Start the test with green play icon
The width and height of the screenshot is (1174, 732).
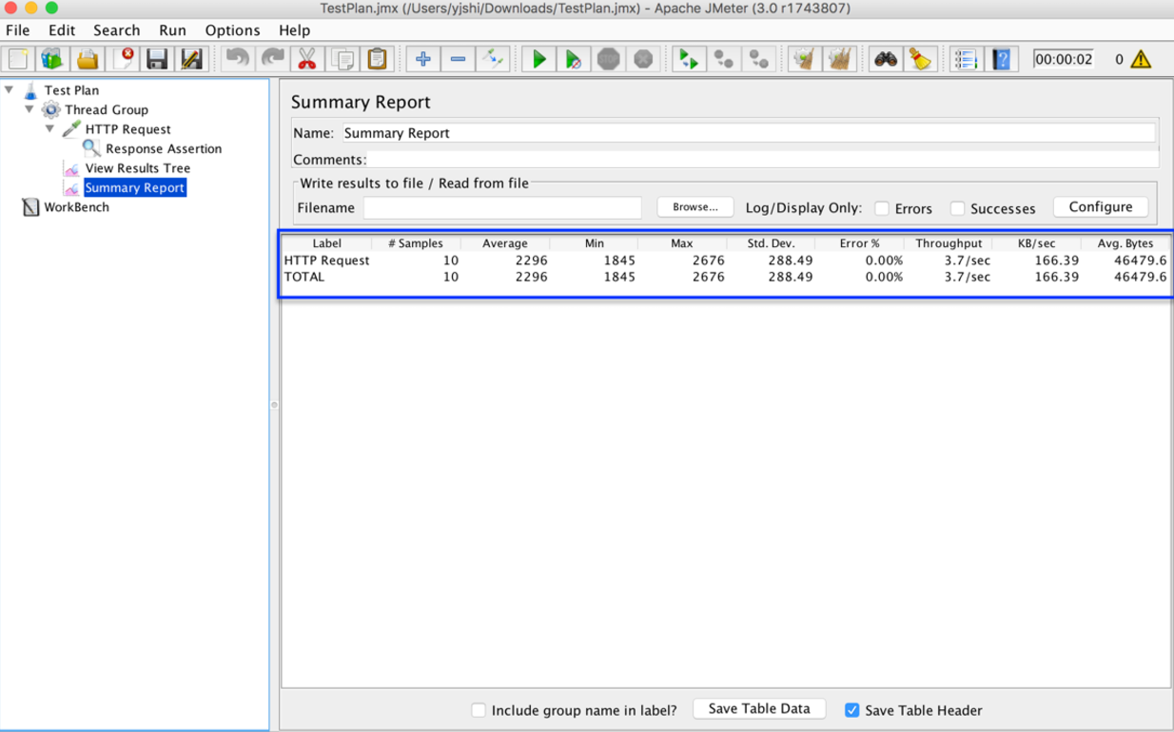click(x=538, y=59)
